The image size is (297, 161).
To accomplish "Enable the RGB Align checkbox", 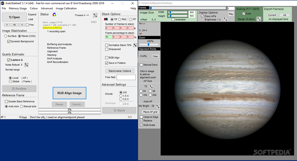I will coord(107,58).
